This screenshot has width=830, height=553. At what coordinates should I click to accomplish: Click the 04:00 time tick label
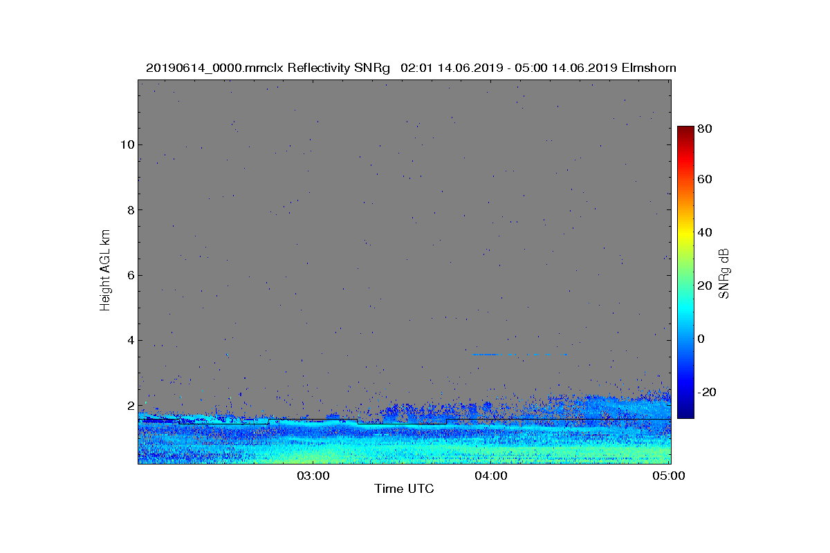(492, 476)
